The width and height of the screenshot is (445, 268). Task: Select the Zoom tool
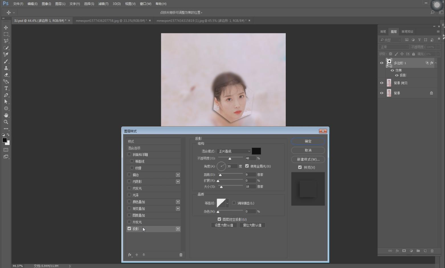point(6,122)
